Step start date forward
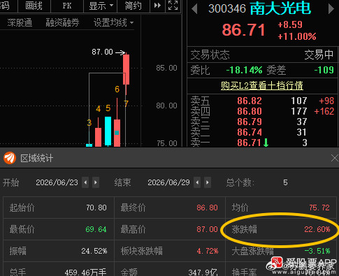The image size is (339, 276). 96,182
